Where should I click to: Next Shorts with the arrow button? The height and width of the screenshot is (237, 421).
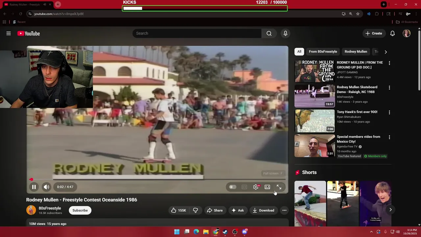(390, 210)
